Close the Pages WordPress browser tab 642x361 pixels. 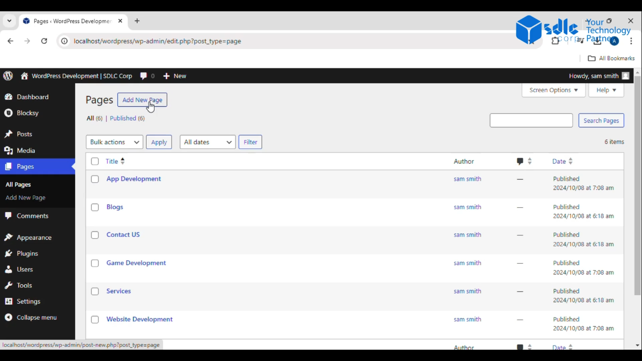click(x=120, y=21)
